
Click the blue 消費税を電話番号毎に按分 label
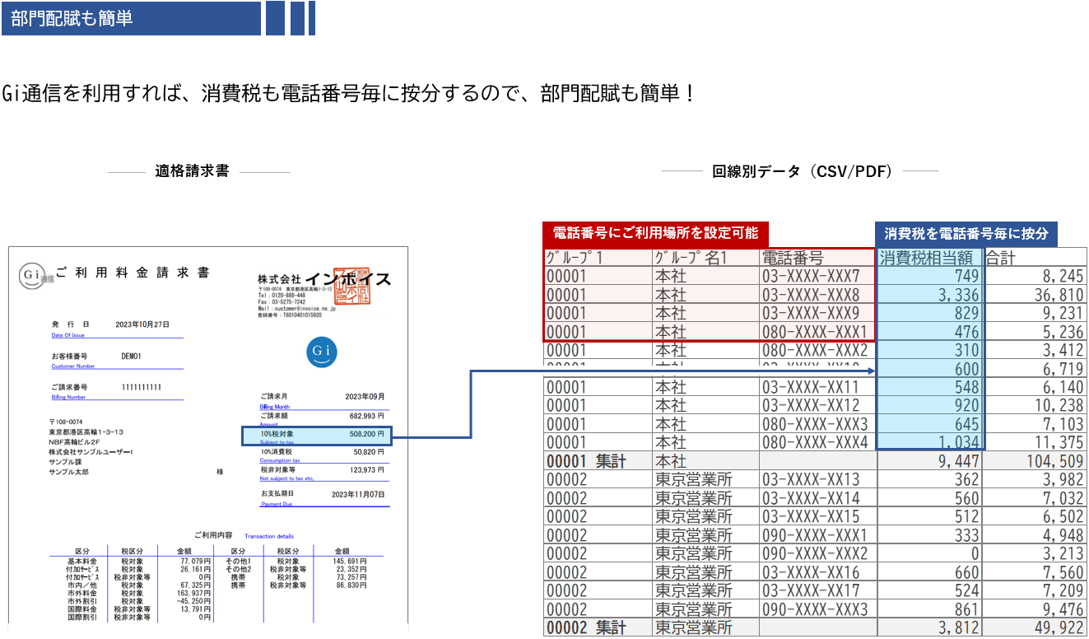pyautogui.click(x=966, y=233)
